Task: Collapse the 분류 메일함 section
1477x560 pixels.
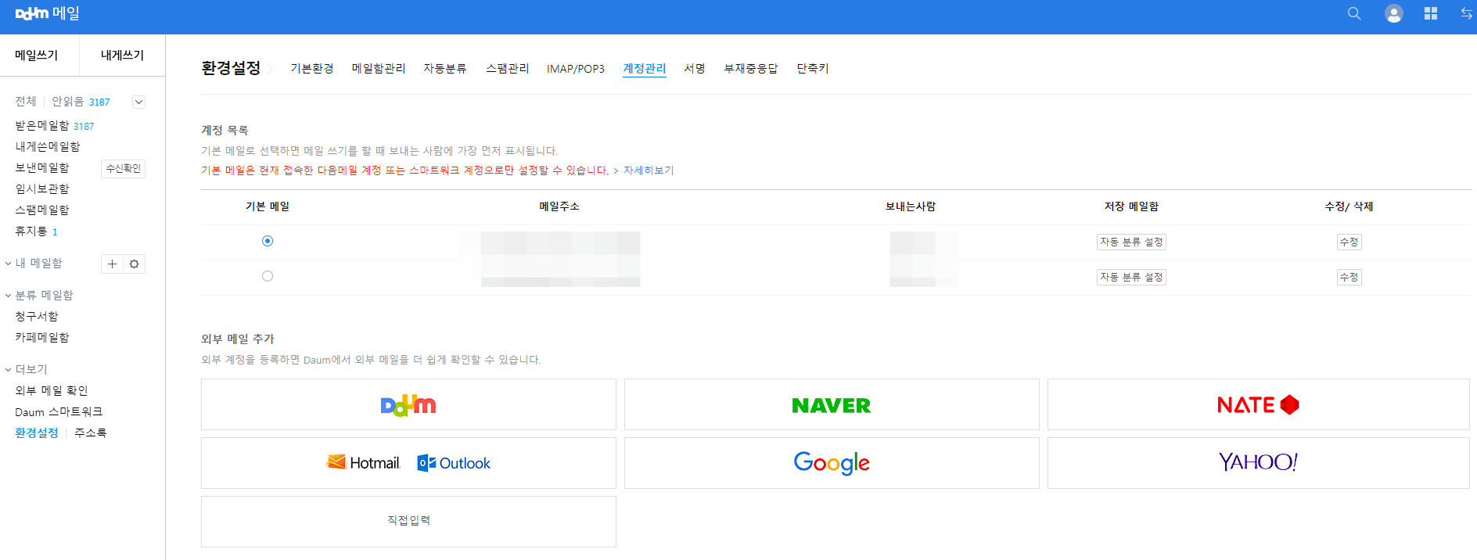Action: point(9,296)
